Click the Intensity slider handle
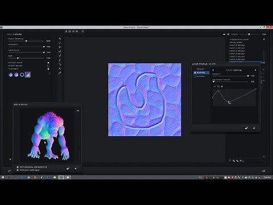Viewport: 273px width, 205px height. [x=44, y=47]
